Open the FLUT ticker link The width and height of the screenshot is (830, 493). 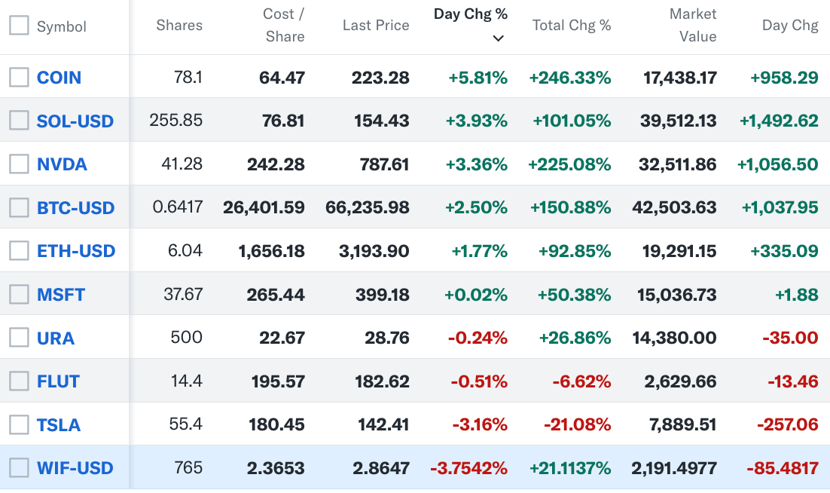pyautogui.click(x=58, y=381)
